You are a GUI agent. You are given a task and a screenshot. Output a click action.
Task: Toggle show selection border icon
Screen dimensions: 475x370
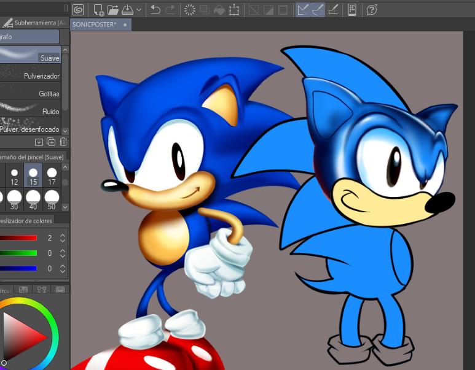283,10
